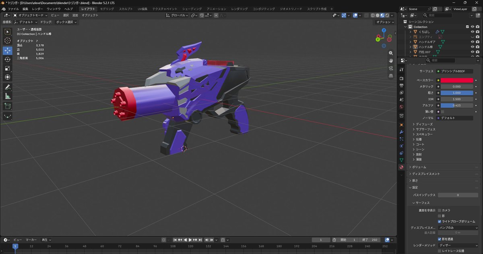Toggle ライトプローブボリューム checkbox
Image resolution: width=483 pixels, height=254 pixels.
[x=440, y=221]
